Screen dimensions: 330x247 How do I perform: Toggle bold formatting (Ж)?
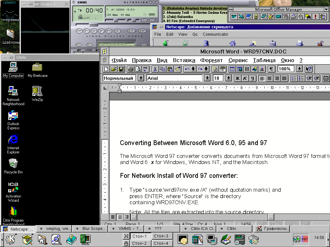point(238,78)
